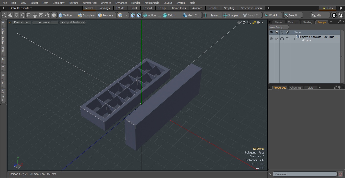Open the Advanced shading style dropdown

(45, 22)
